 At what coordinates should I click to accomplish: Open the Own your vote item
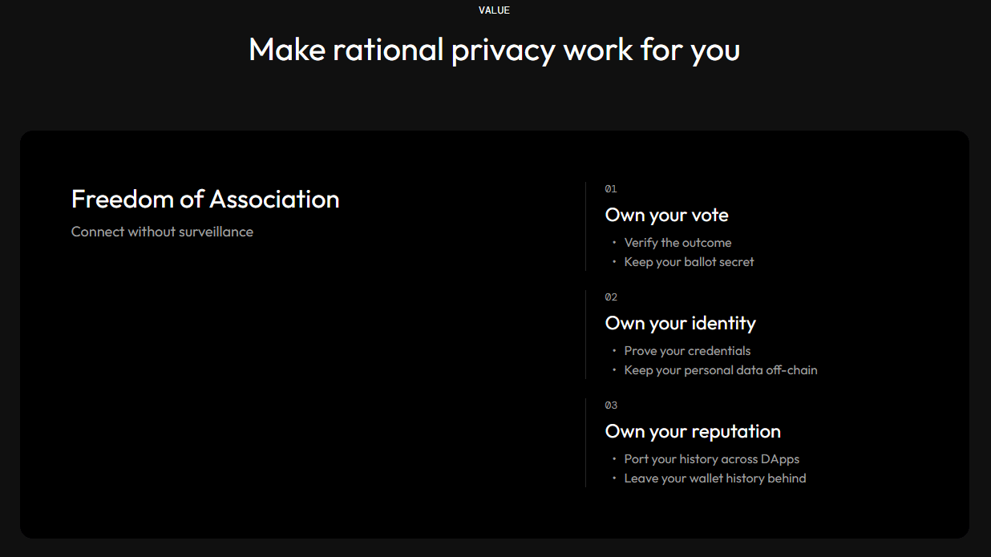(x=667, y=215)
